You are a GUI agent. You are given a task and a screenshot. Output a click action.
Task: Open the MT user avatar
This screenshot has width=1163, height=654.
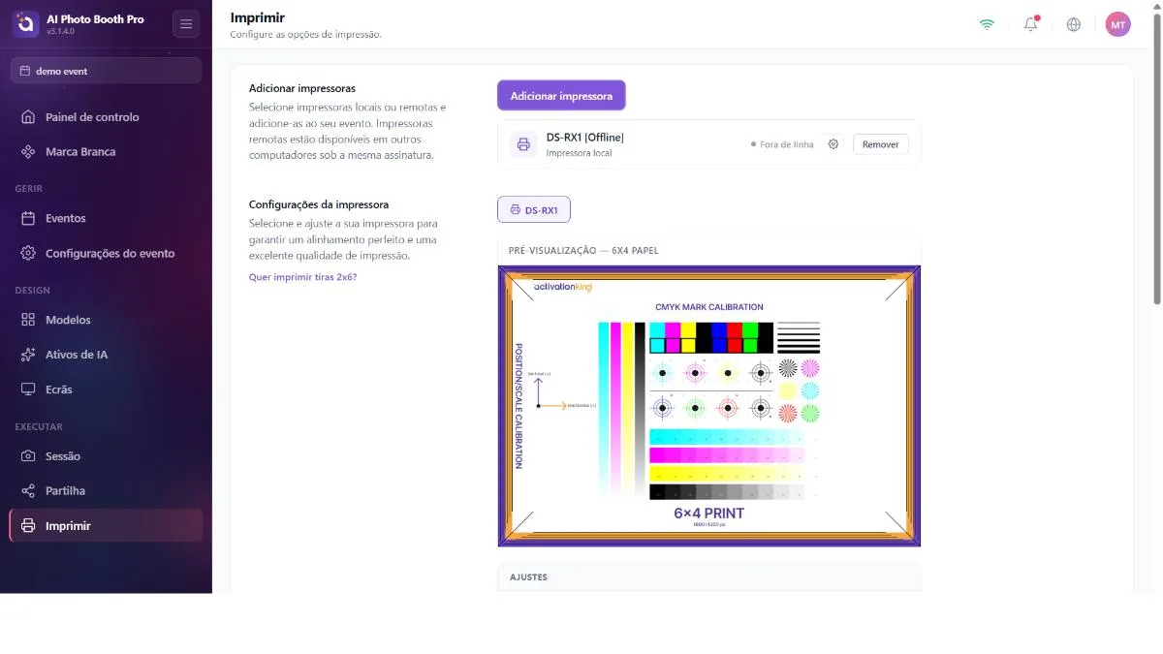tap(1118, 24)
